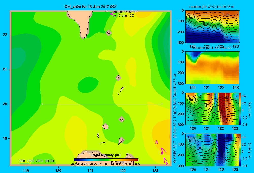This screenshot has height=173, width=254.
Task: Select the vel. E (m/s) colour scale
Action: tap(240, 150)
